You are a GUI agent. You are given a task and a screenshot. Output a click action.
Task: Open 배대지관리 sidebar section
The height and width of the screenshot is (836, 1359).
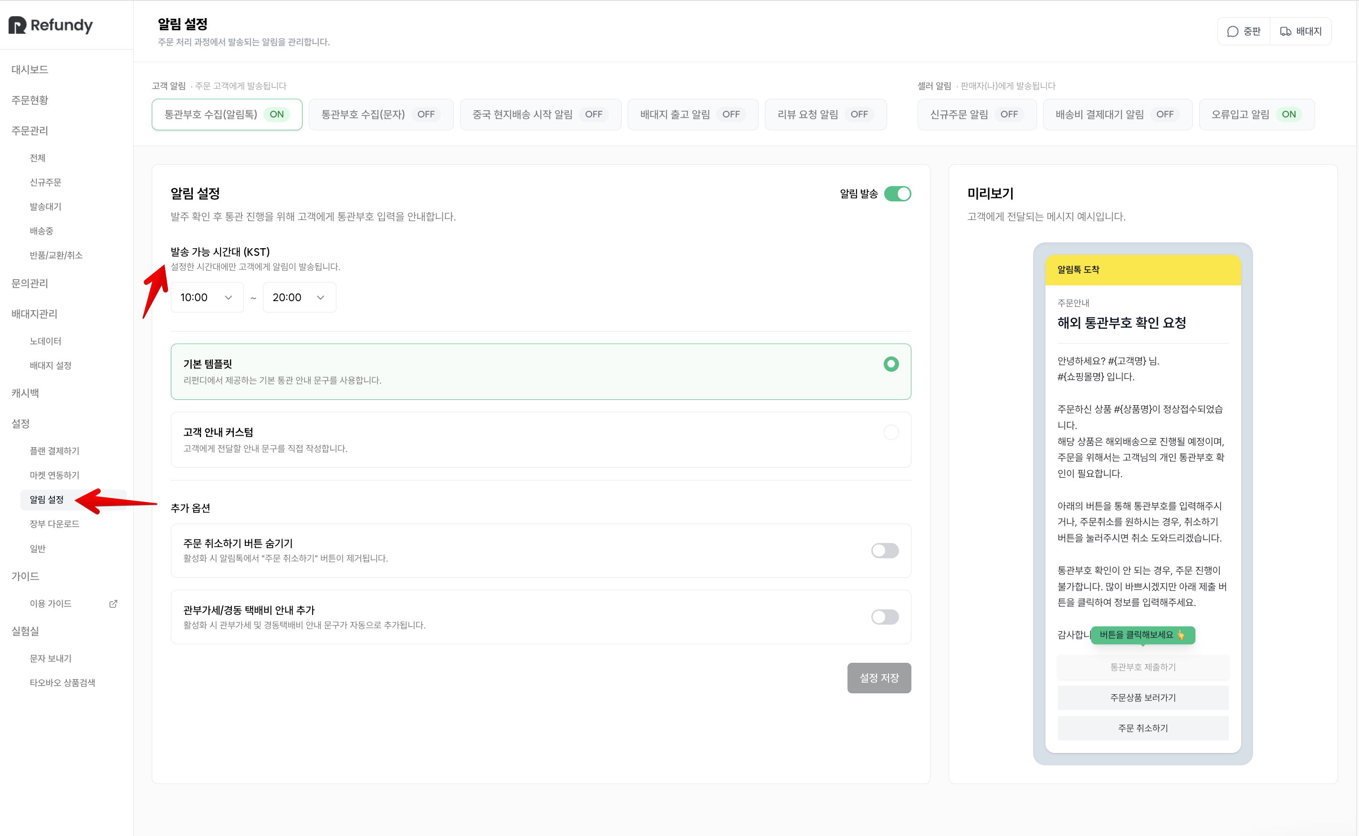coord(34,313)
